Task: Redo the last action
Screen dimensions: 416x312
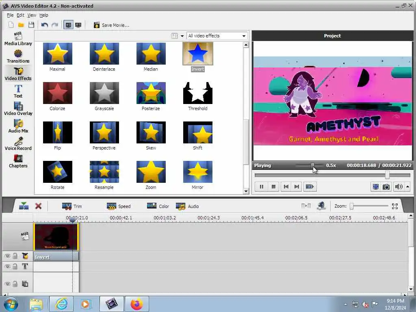Action: [55, 25]
